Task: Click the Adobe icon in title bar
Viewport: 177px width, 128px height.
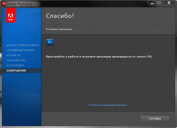Action: [4, 4]
